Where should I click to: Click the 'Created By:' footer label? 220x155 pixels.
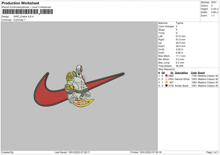(8, 152)
